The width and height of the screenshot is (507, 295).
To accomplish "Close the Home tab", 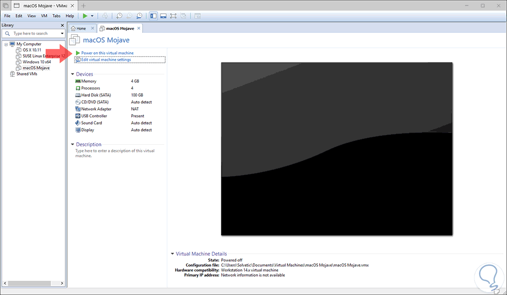I will [x=92, y=28].
